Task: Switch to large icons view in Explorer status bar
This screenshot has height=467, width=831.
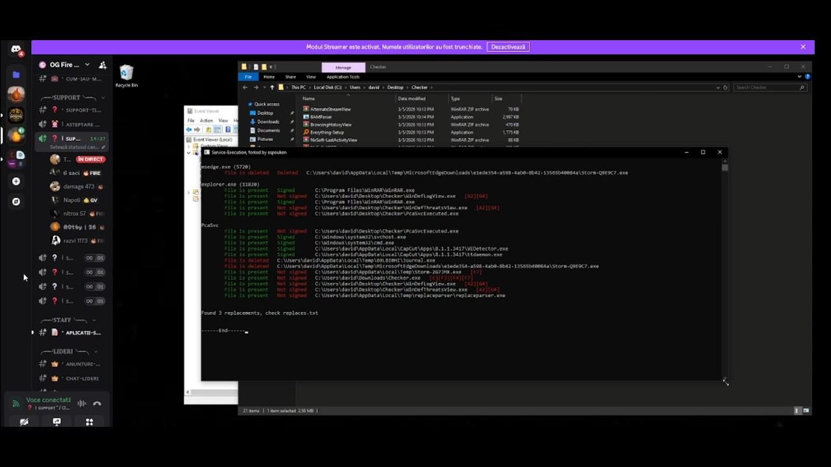Action: pos(806,411)
